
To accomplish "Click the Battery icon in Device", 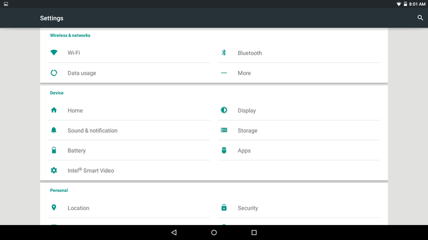I will (x=54, y=150).
